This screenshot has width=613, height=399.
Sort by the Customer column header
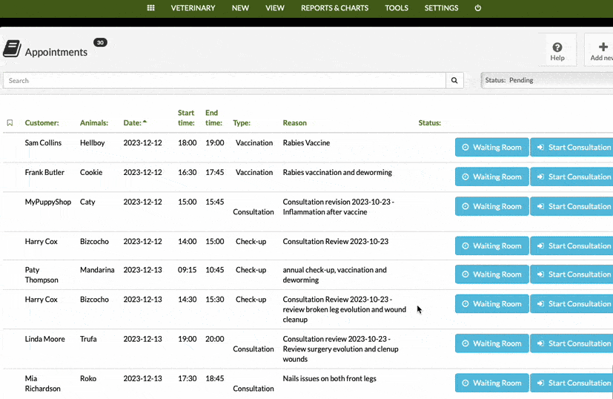42,123
